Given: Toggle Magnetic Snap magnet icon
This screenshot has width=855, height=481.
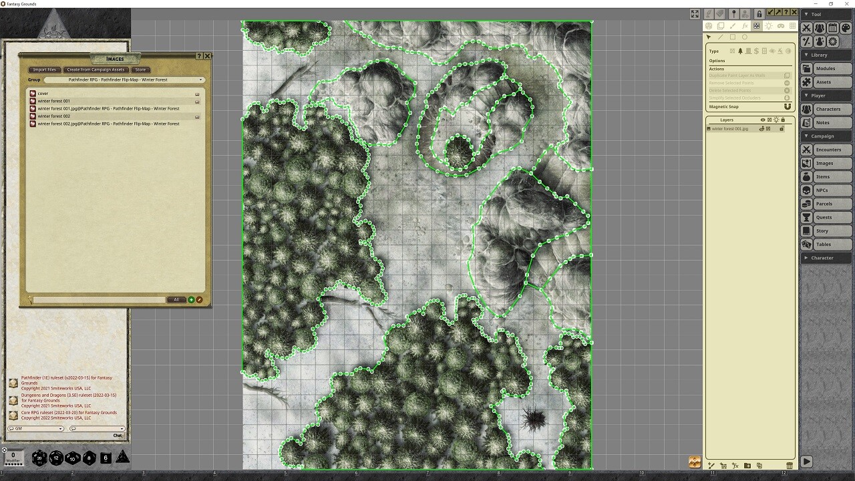Looking at the screenshot, I should [787, 107].
